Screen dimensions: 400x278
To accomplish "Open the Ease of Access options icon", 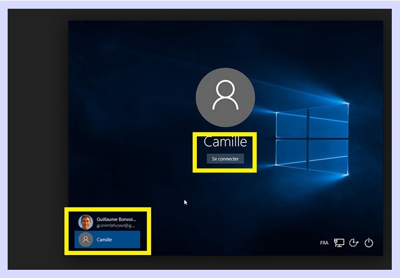I will 354,243.
